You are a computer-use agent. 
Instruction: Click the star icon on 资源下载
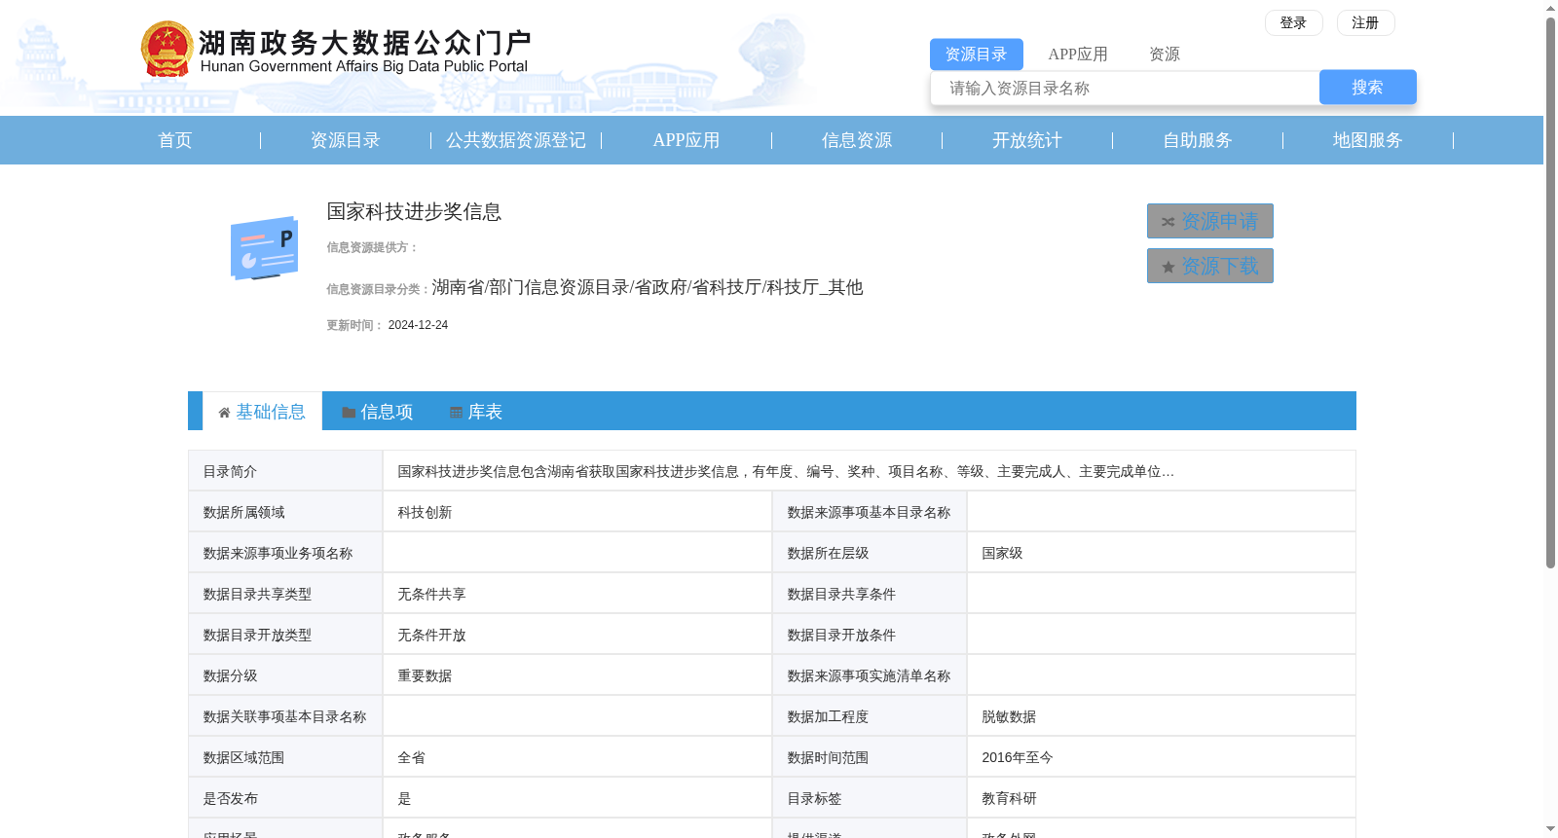point(1168,267)
